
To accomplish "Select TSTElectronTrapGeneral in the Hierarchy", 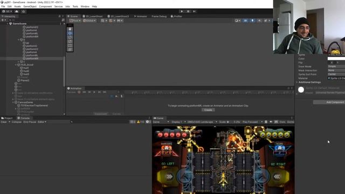I will point(34,106).
